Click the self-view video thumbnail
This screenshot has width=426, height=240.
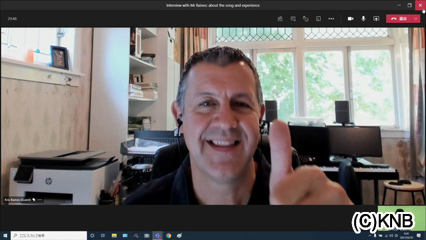coord(401,219)
